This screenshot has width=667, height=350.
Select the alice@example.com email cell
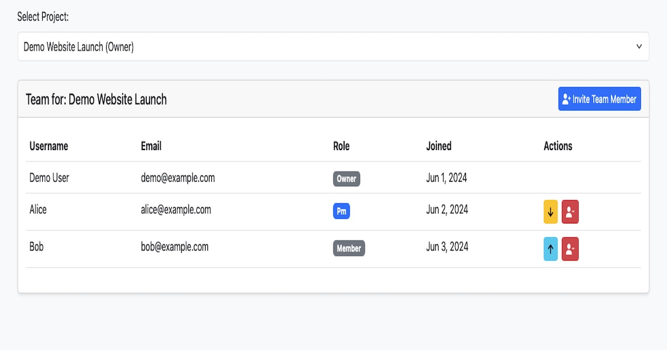point(176,210)
